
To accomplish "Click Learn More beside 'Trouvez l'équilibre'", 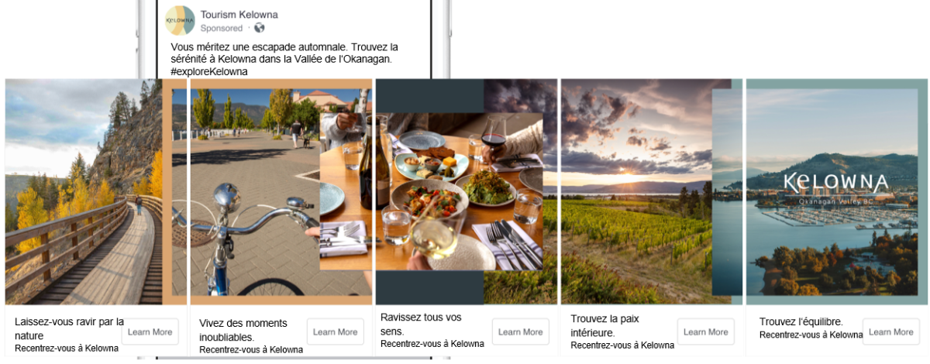I will point(891,331).
